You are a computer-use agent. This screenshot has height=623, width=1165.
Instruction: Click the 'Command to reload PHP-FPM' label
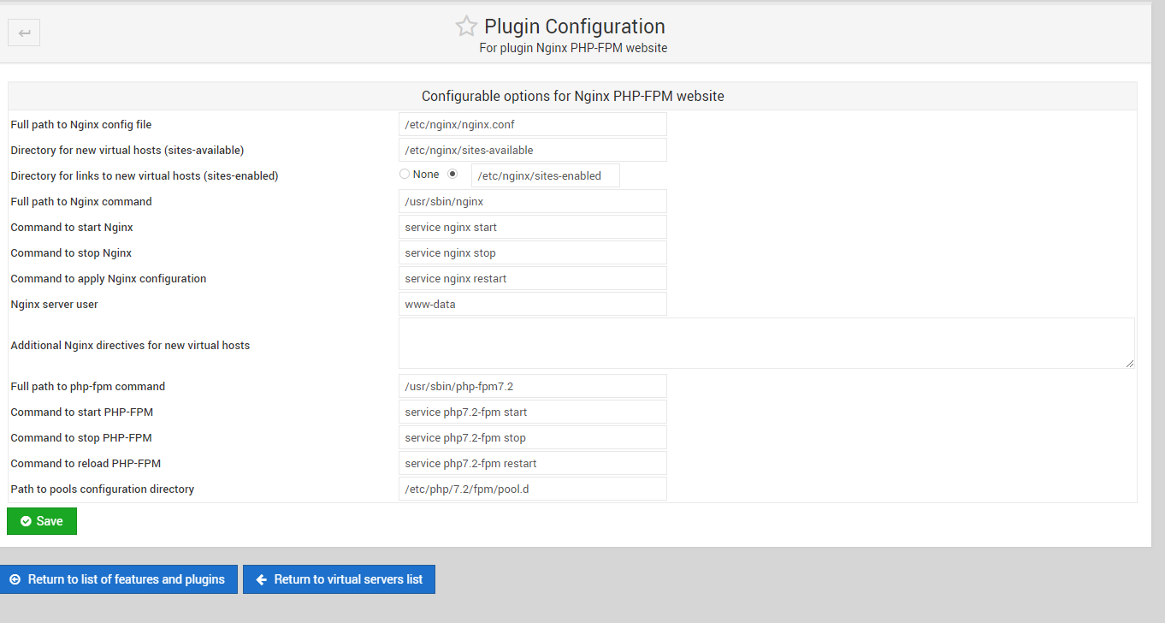86,464
